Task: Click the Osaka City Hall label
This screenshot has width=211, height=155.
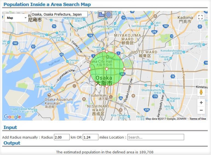Action: point(99,63)
